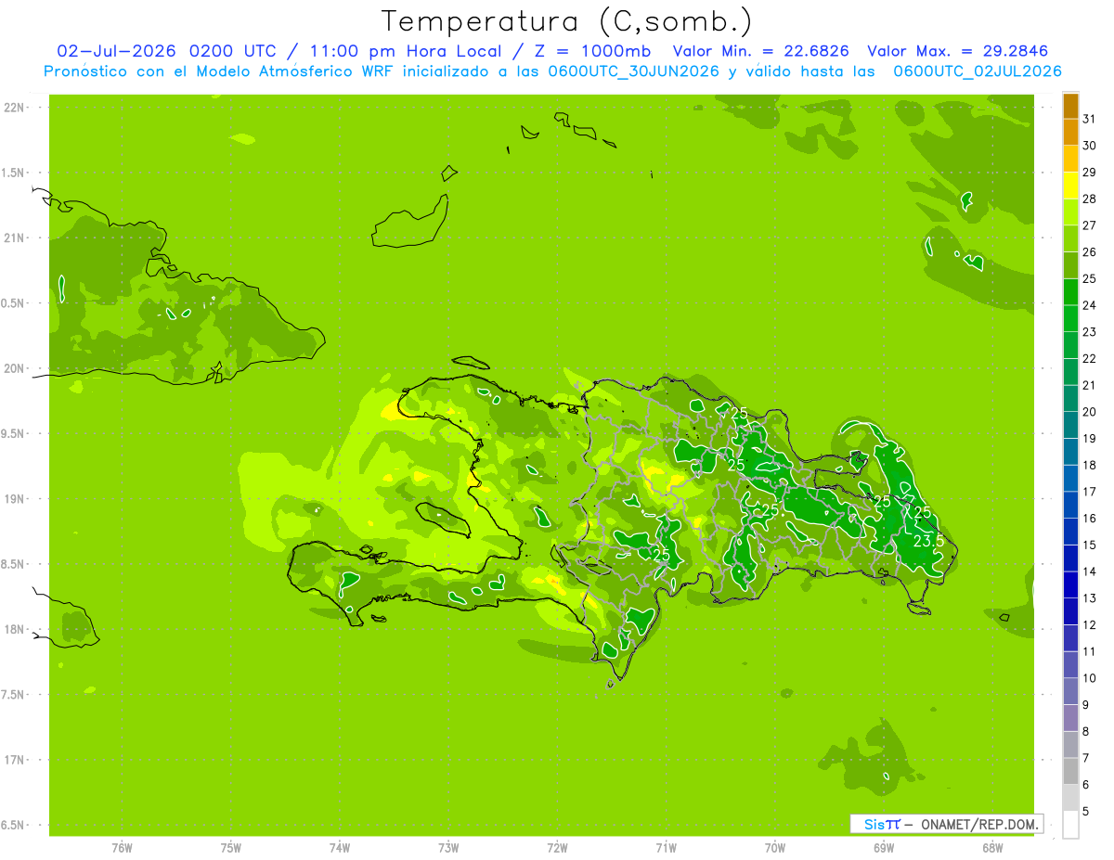1114x860 pixels.
Task: Click the '21' value on color scale
Action: [x=1090, y=385]
